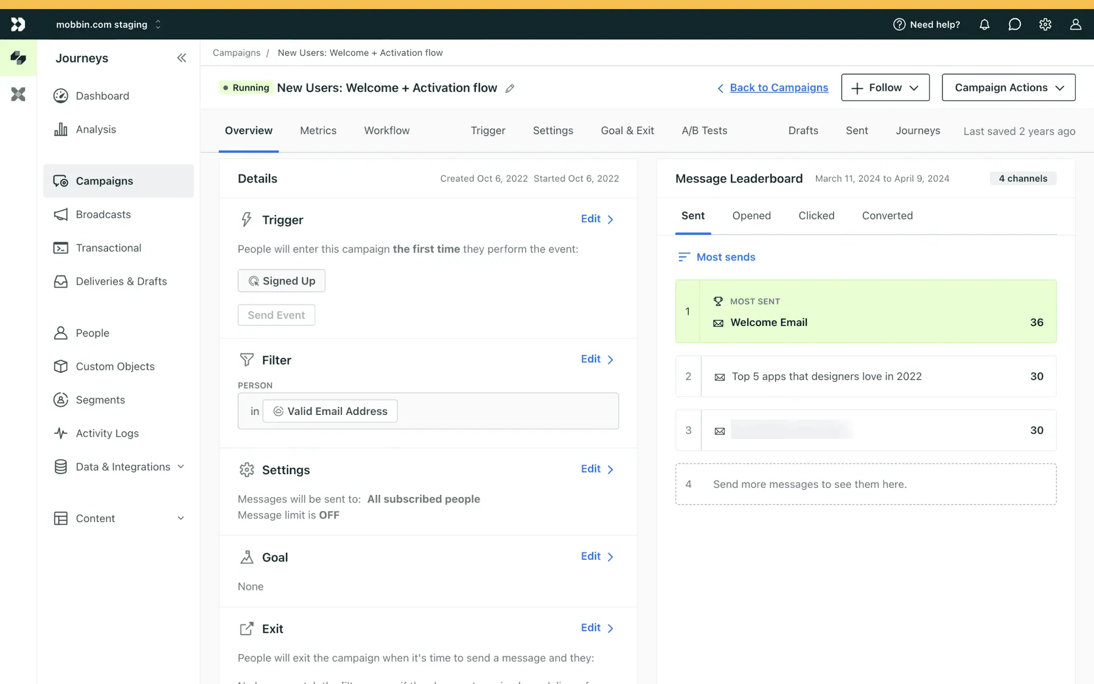Image resolution: width=1094 pixels, height=684 pixels.
Task: Switch to the Workflow tab
Action: [x=386, y=131]
